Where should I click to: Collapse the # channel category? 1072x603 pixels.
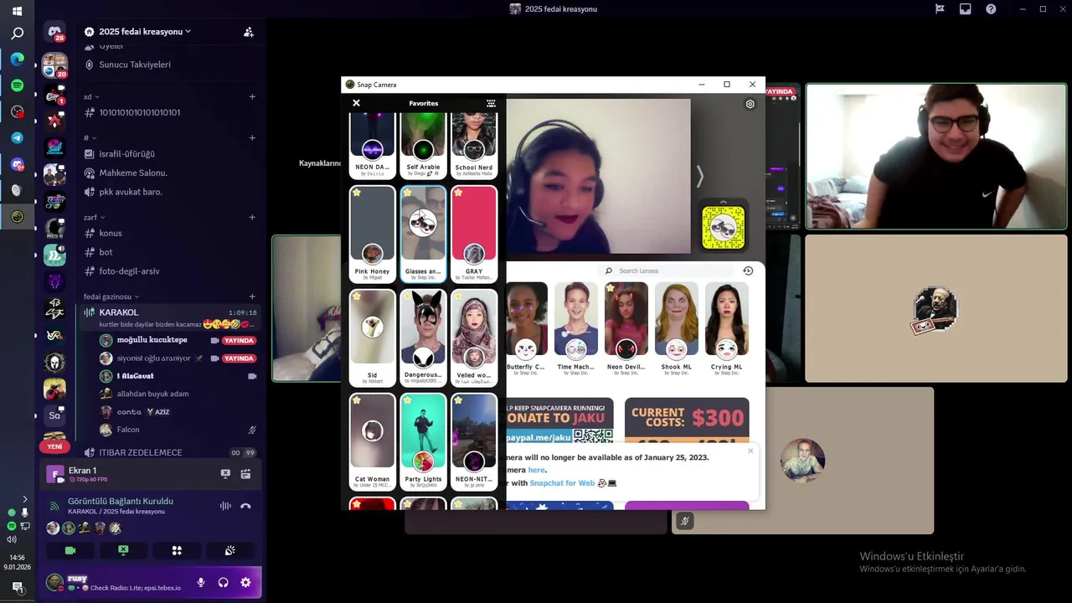pos(90,137)
